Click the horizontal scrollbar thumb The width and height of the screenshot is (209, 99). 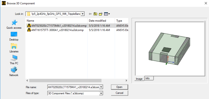point(65,81)
